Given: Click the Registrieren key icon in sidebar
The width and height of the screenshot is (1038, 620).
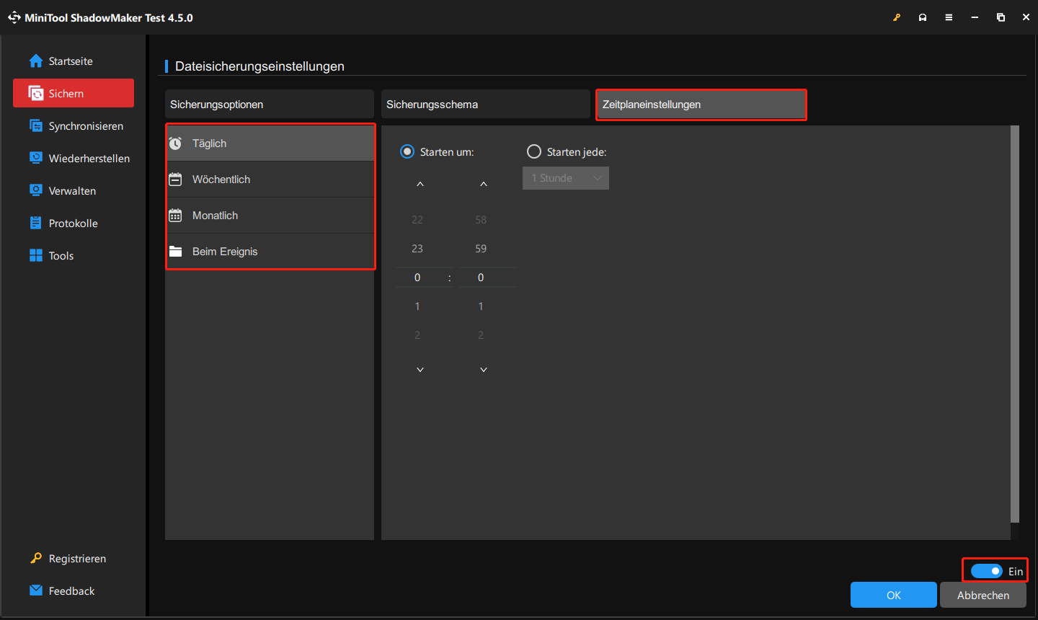Looking at the screenshot, I should pyautogui.click(x=36, y=558).
